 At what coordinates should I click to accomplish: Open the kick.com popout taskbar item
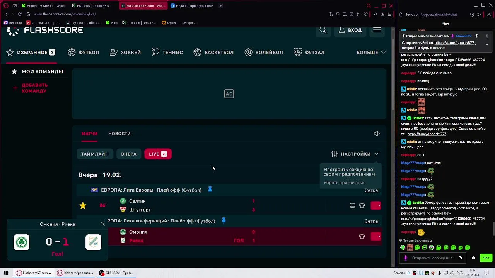(x=75, y=273)
